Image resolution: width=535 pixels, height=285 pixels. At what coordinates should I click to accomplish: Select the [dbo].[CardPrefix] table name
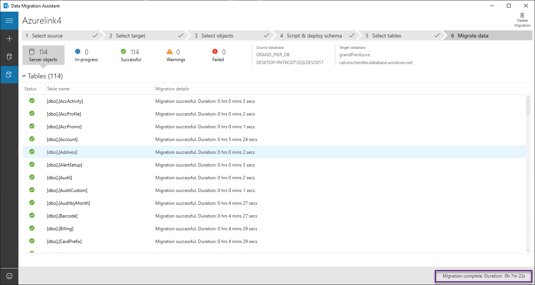[x=64, y=241]
